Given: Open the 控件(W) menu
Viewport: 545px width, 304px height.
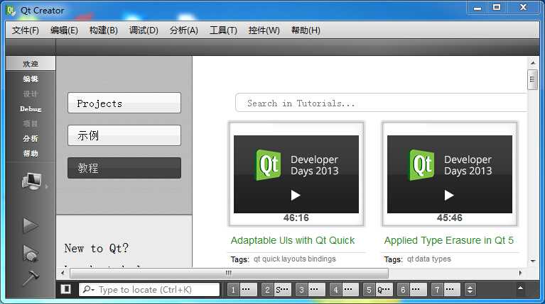Looking at the screenshot, I should click(x=264, y=30).
